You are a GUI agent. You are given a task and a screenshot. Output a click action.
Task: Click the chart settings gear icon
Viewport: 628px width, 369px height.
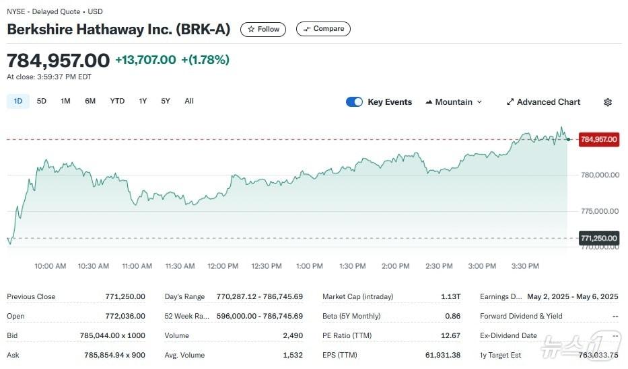coord(608,102)
